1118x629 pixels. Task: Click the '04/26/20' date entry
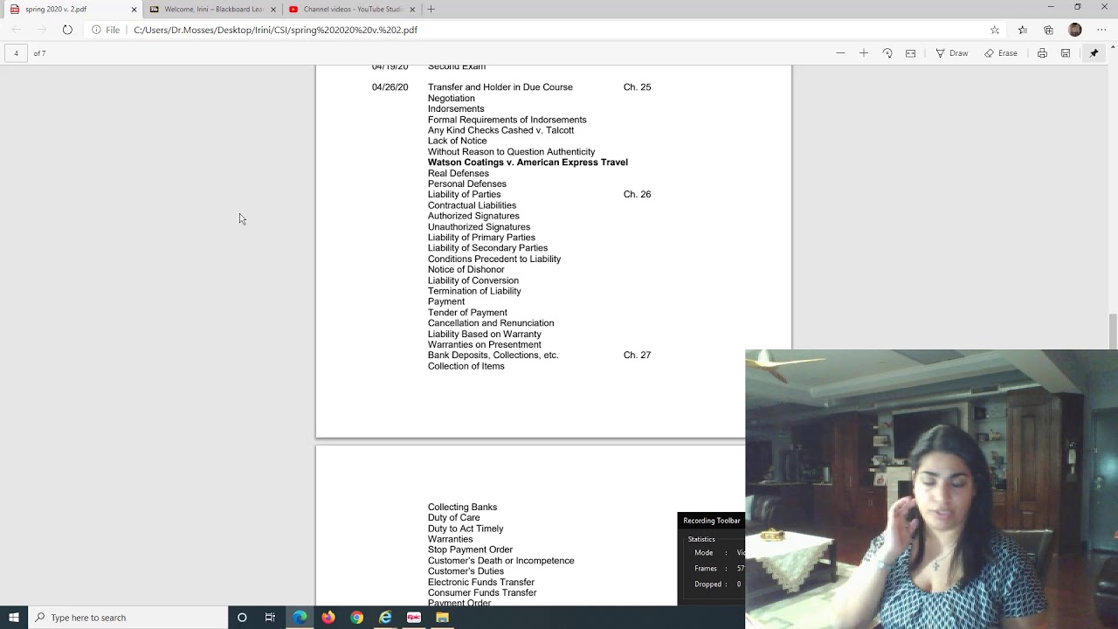click(390, 87)
